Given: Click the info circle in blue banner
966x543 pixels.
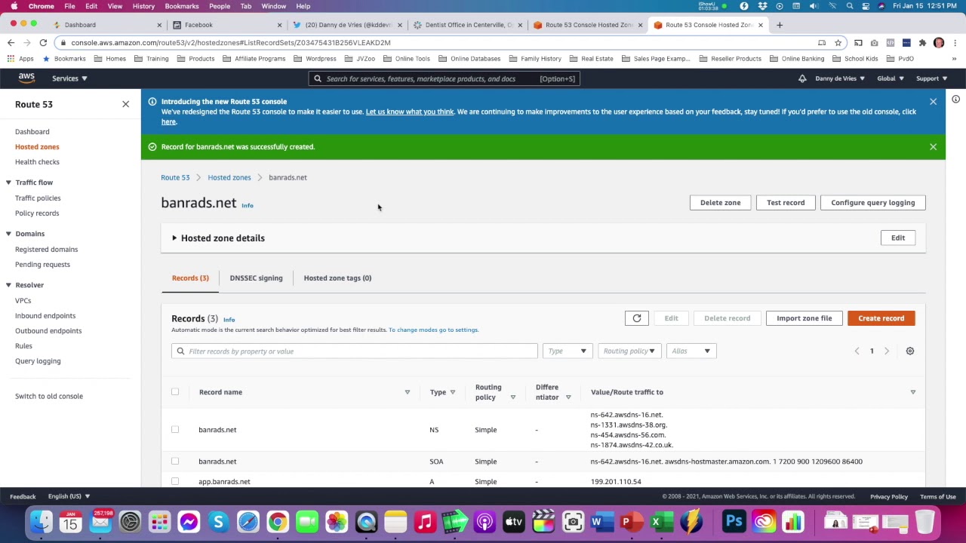Looking at the screenshot, I should coord(152,101).
